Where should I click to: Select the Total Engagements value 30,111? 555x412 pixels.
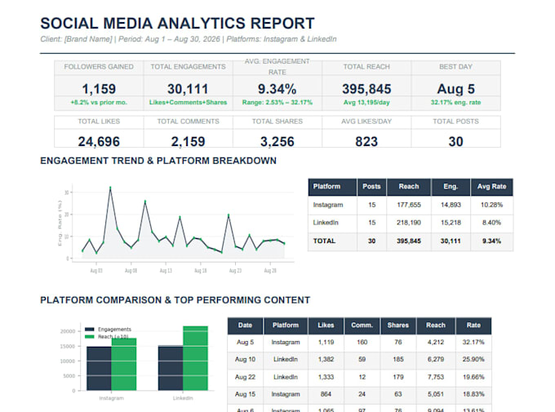click(188, 89)
